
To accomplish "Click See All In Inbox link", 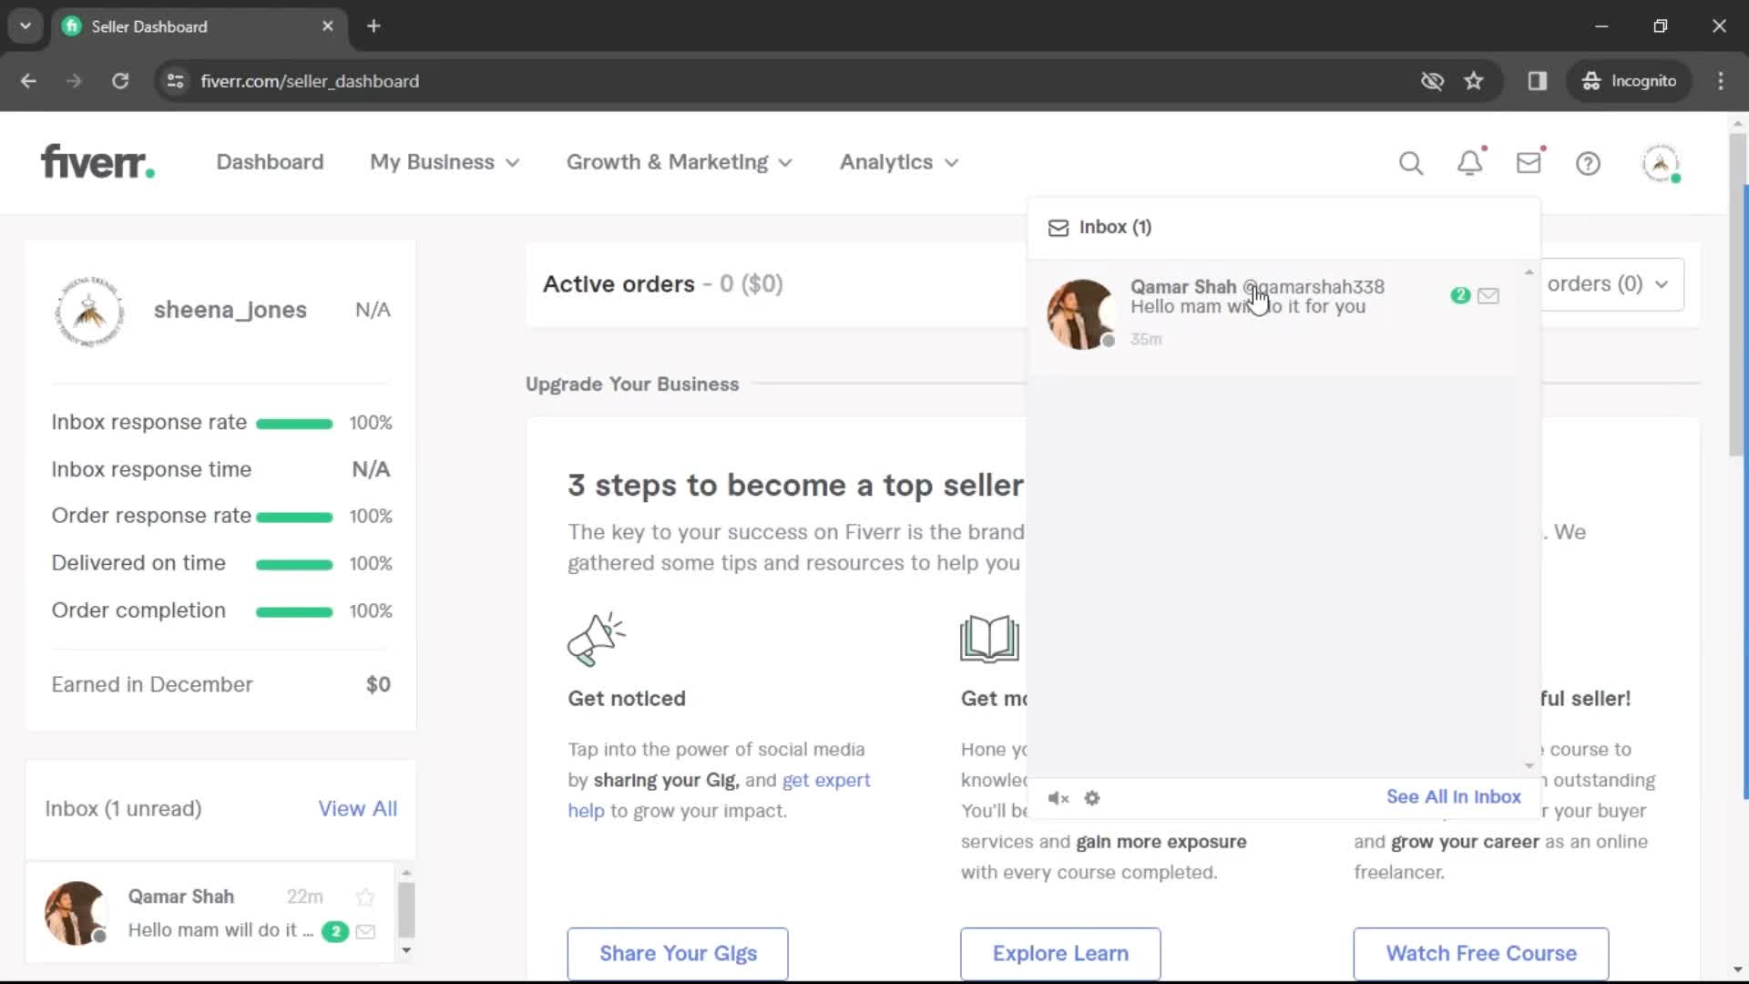I will point(1453,797).
